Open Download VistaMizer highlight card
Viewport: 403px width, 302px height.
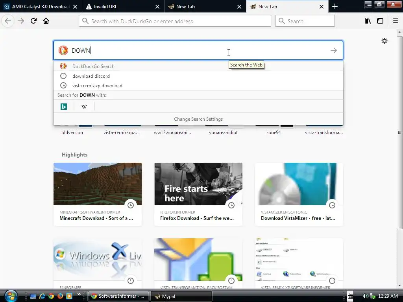pos(299,194)
